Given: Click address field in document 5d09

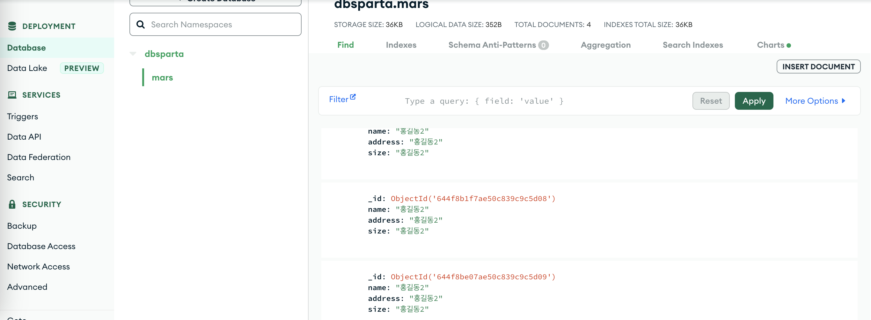Looking at the screenshot, I should coord(405,298).
